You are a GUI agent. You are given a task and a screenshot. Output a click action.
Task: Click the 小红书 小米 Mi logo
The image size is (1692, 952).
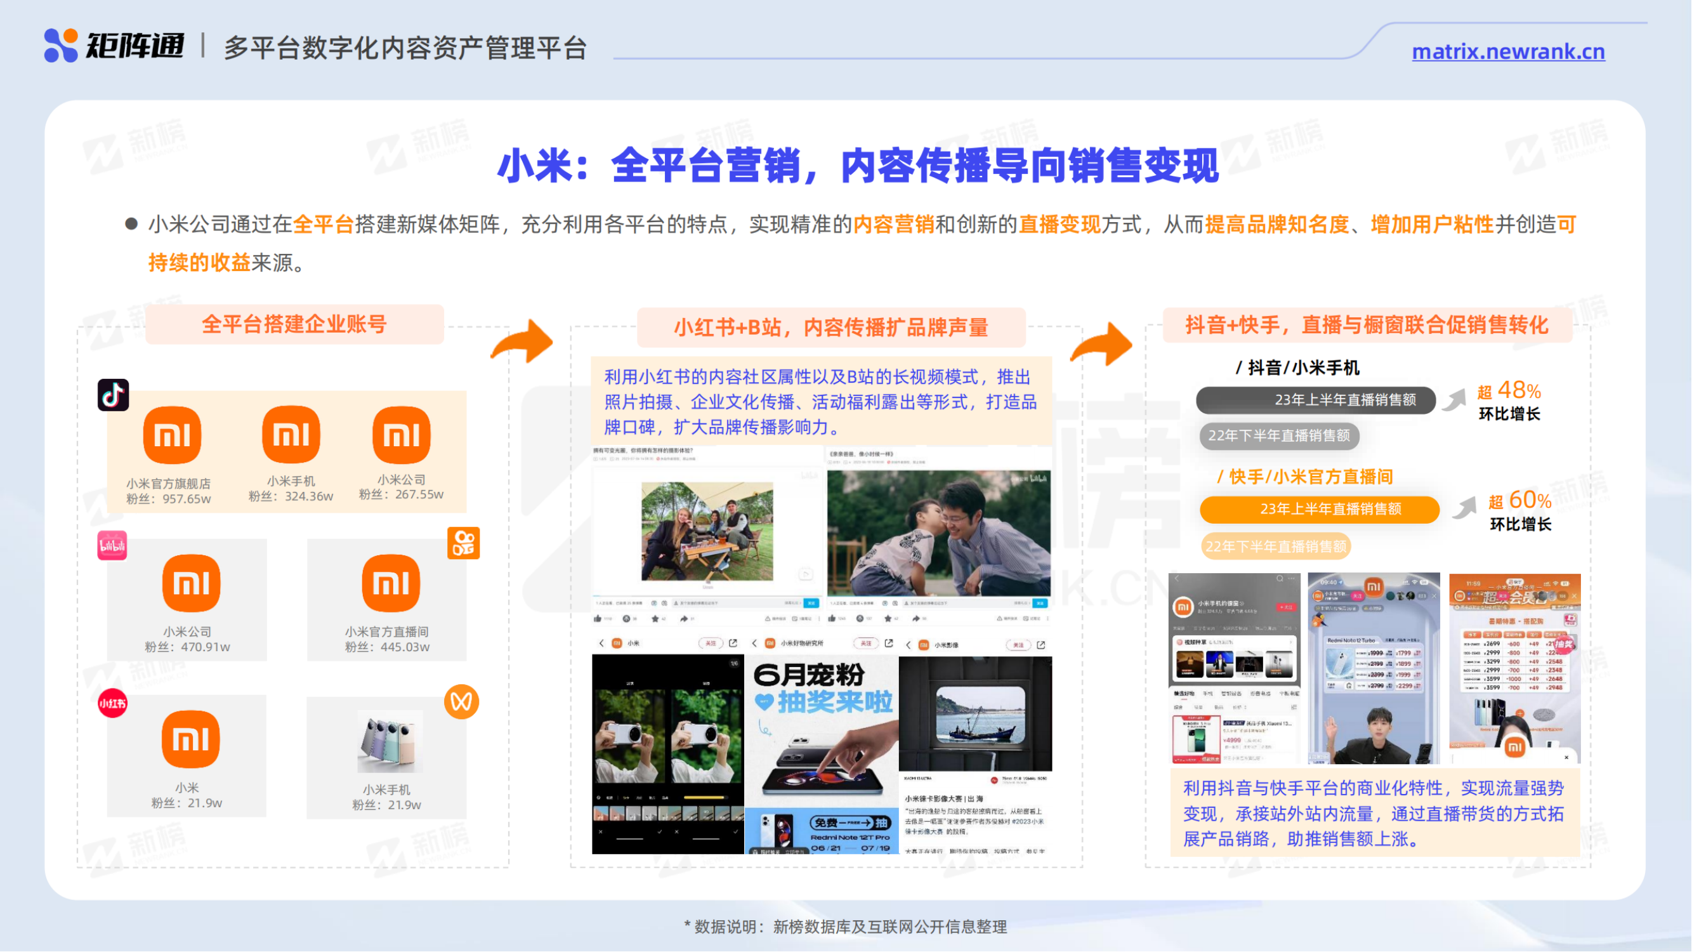191,739
